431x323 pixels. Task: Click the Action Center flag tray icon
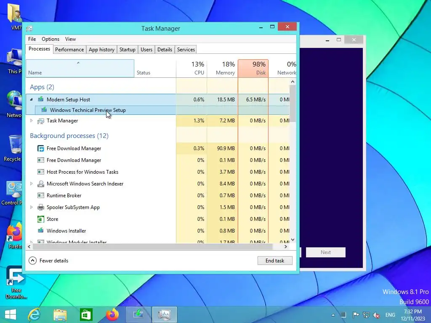click(355, 315)
